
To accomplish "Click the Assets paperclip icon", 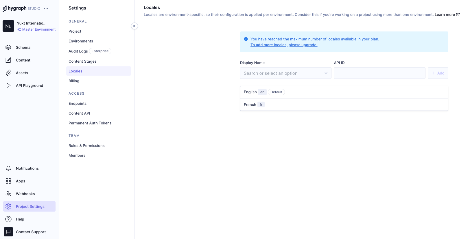I will [x=8, y=73].
